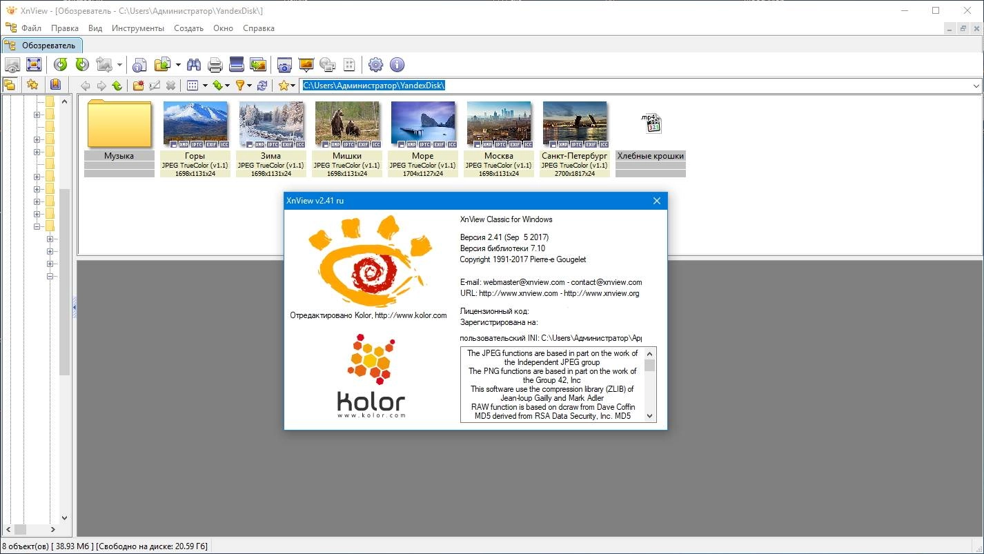The image size is (984, 554).
Task: Show file properties info icon
Action: (140, 65)
